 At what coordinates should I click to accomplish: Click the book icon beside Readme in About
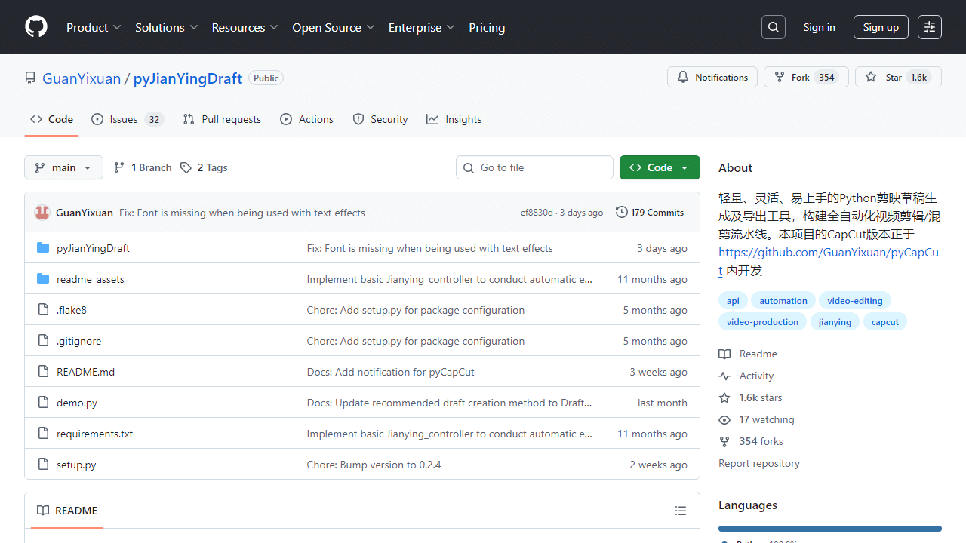click(724, 354)
